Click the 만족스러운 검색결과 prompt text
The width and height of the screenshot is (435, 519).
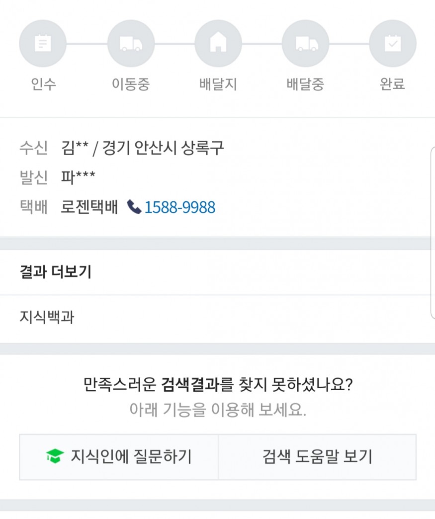click(218, 385)
